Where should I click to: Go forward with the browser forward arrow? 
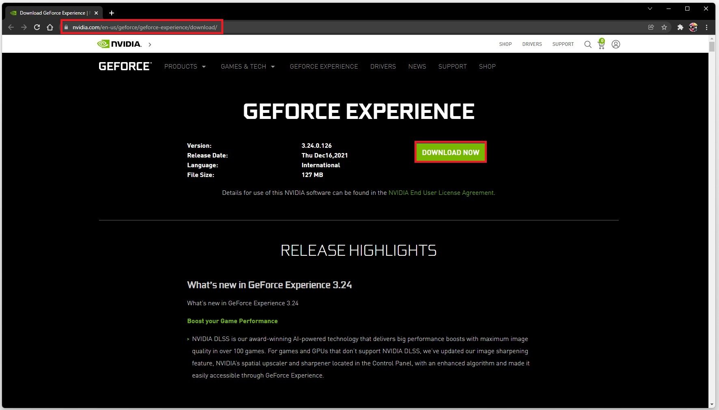[24, 27]
